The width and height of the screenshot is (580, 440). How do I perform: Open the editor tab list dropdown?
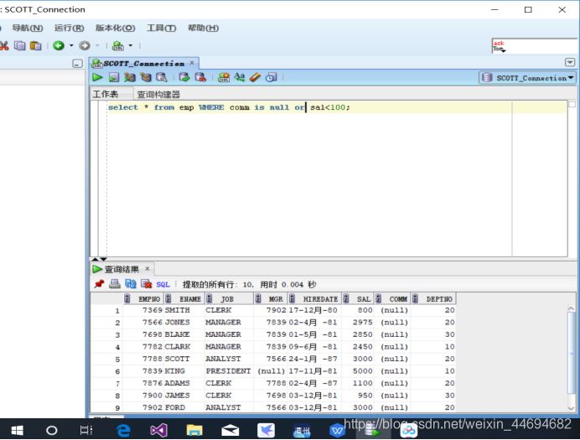pyautogui.click(x=570, y=63)
